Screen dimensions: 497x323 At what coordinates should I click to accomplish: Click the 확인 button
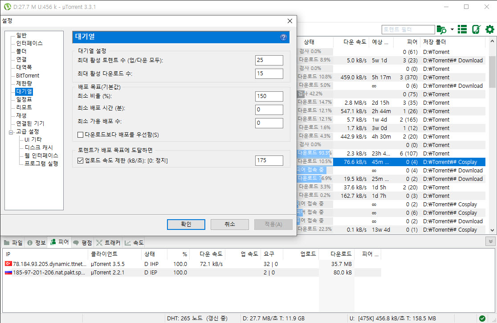pyautogui.click(x=186, y=225)
